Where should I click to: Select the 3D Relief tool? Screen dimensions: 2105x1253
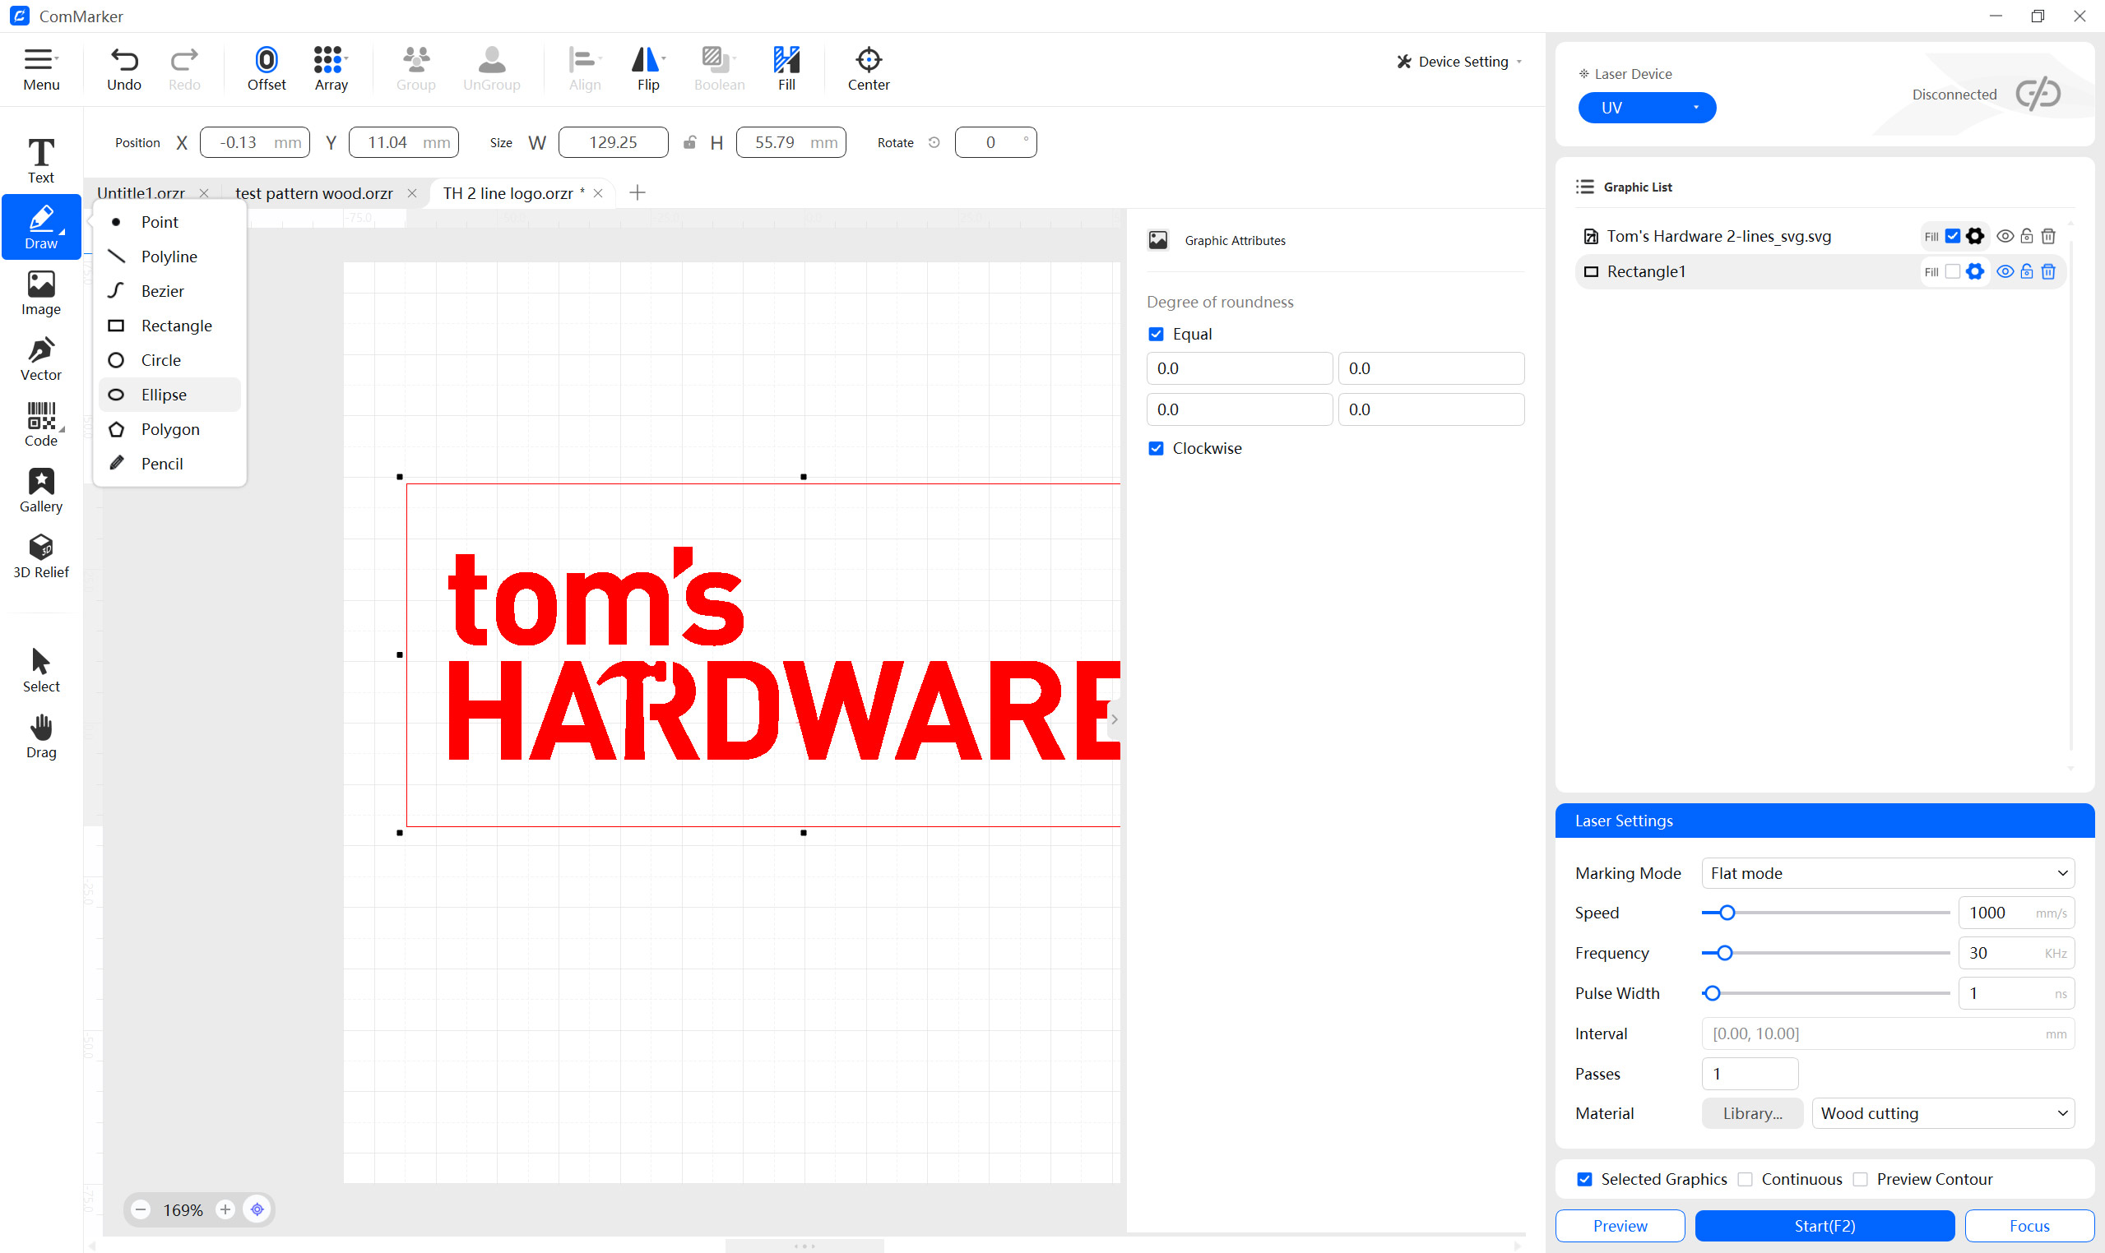40,555
